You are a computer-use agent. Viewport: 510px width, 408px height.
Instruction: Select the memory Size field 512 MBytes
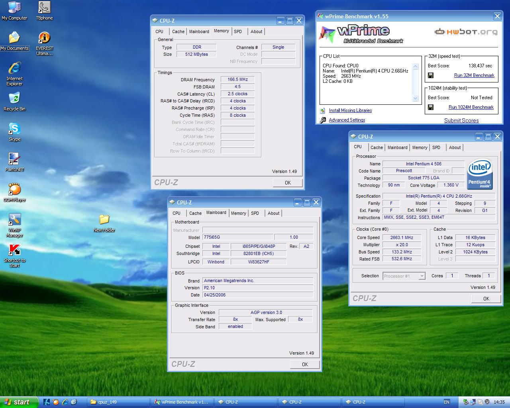click(x=196, y=54)
